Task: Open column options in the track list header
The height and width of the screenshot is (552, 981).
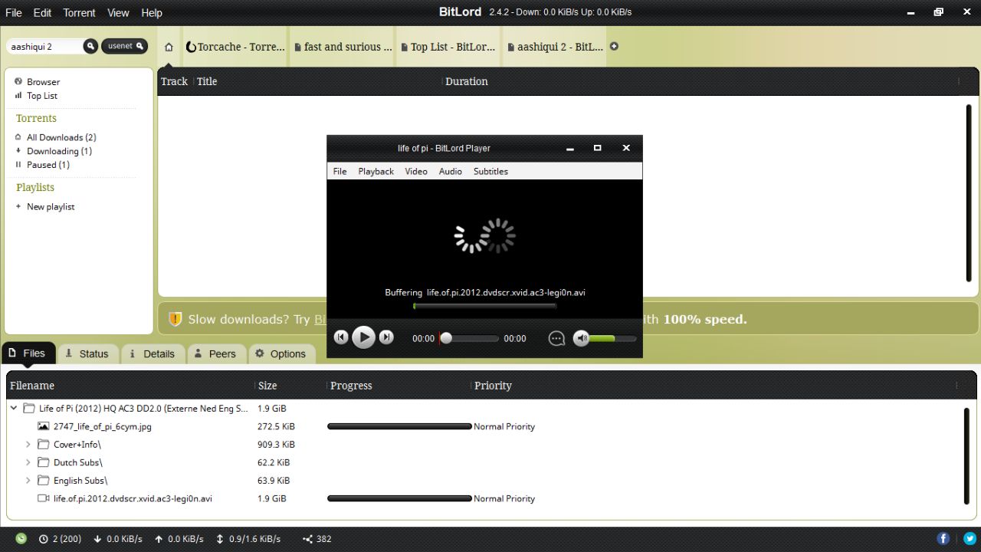Action: click(x=958, y=81)
